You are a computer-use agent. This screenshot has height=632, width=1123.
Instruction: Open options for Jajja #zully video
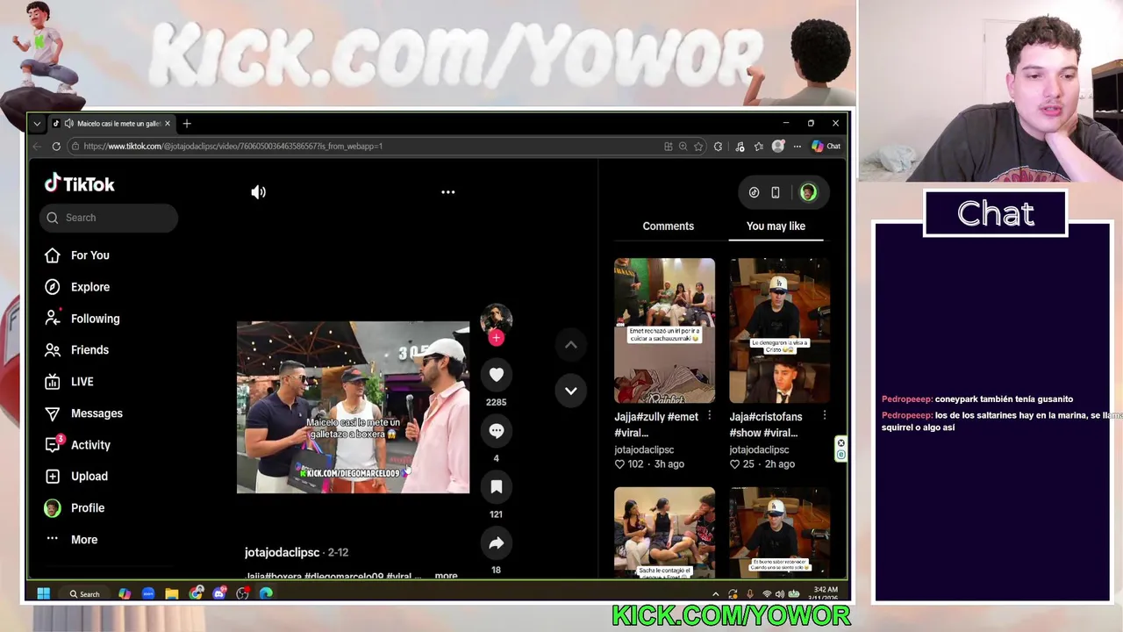pos(709,416)
